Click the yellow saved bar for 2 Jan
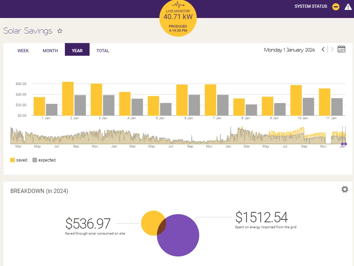354x266 pixels. [x=68, y=99]
